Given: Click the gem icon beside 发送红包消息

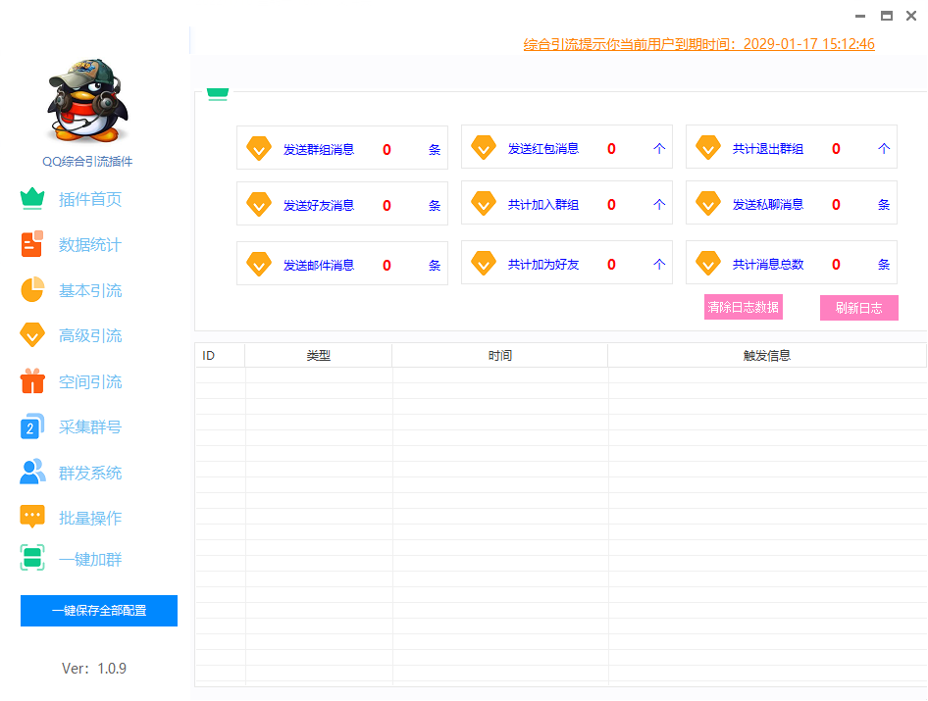Looking at the screenshot, I should tap(484, 148).
